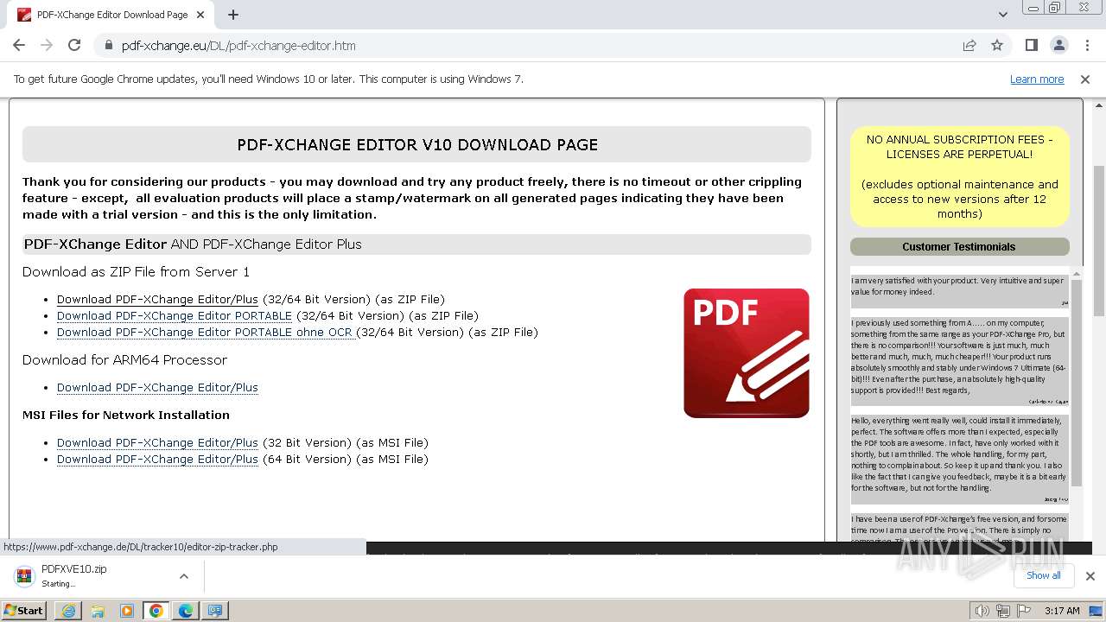This screenshot has width=1106, height=622.
Task: Open the remote desktop taskbar icon
Action: pyautogui.click(x=215, y=611)
